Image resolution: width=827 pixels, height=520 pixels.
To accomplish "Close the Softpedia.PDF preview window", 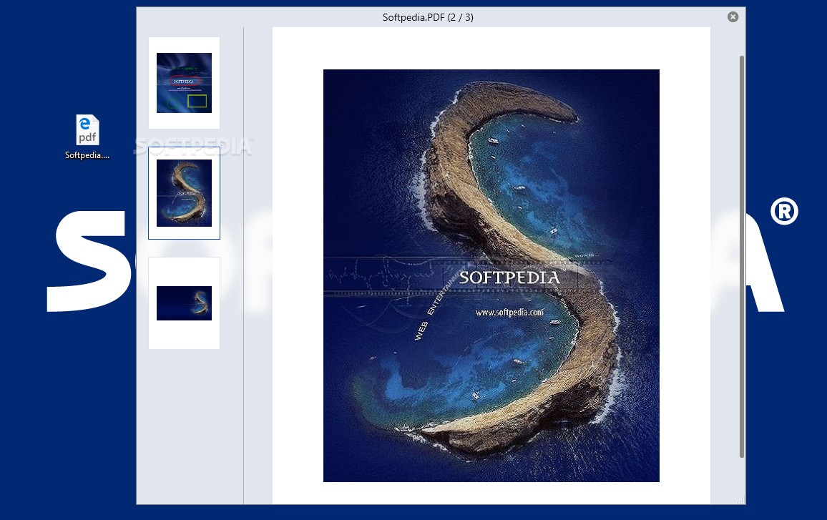I will point(733,17).
